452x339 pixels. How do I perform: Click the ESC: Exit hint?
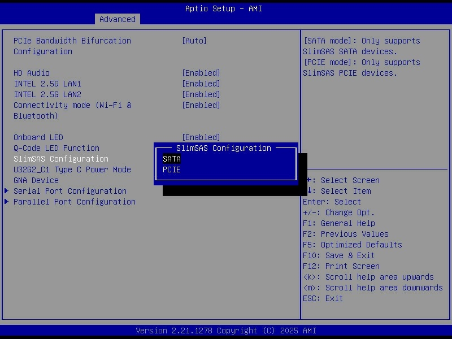(323, 298)
